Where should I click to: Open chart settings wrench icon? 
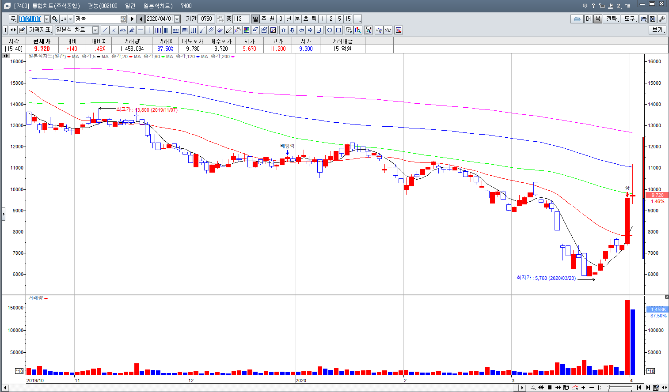coord(662,19)
